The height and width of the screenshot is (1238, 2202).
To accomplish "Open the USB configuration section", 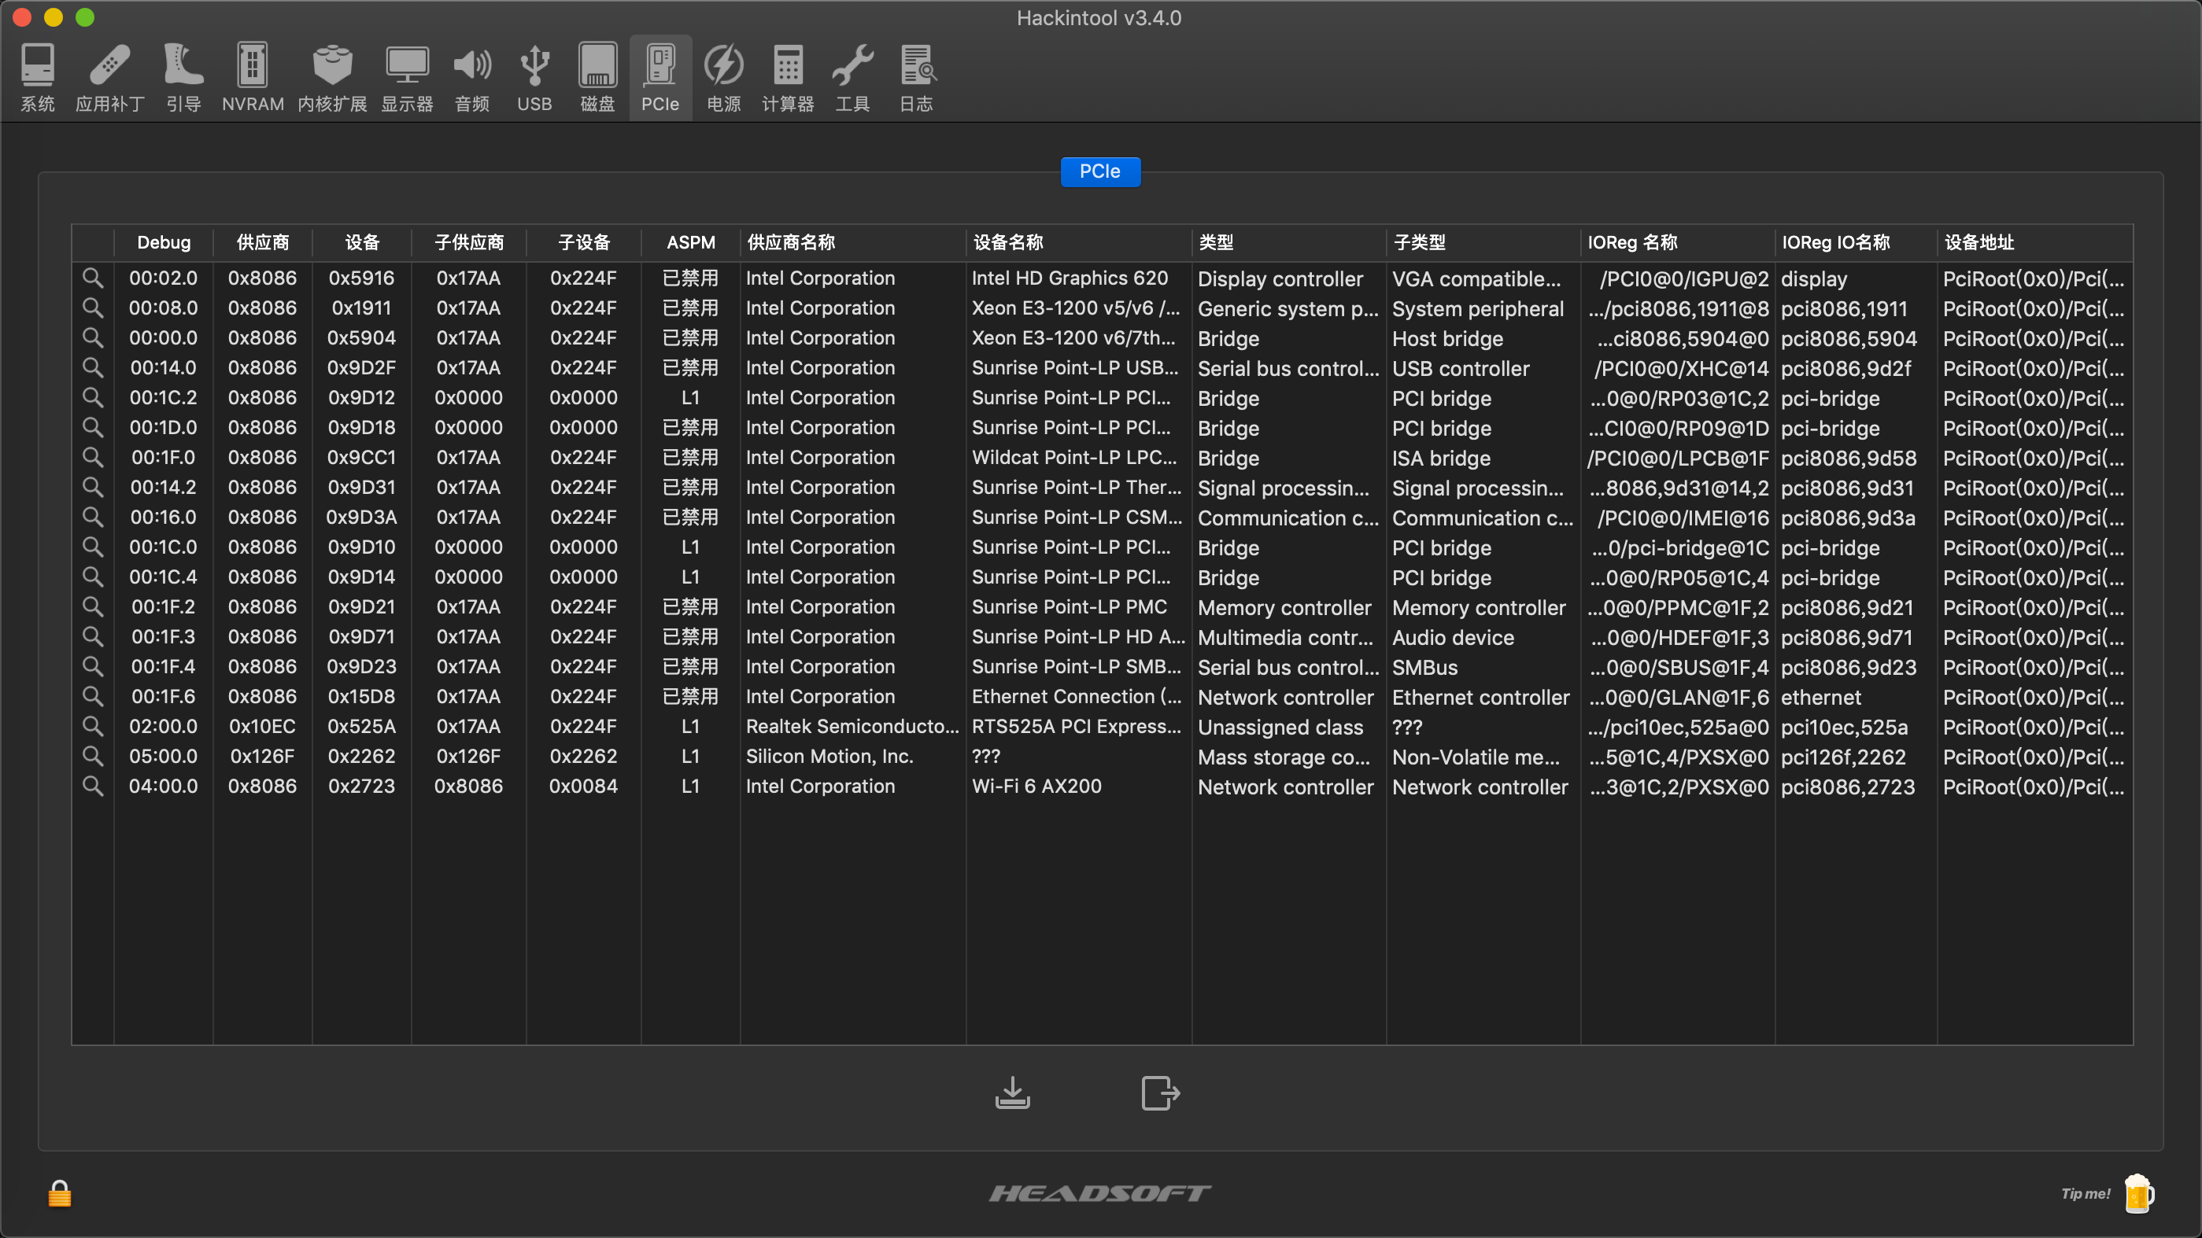I will pyautogui.click(x=534, y=77).
